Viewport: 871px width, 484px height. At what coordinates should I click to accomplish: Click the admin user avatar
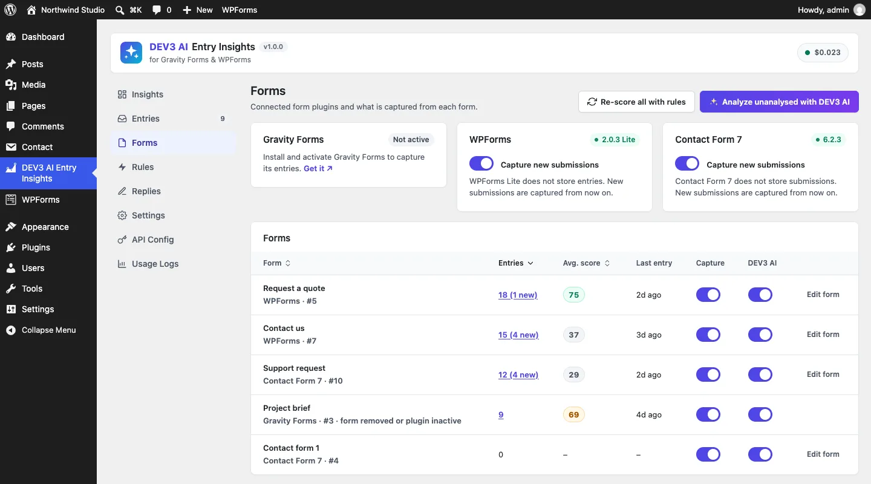click(859, 10)
